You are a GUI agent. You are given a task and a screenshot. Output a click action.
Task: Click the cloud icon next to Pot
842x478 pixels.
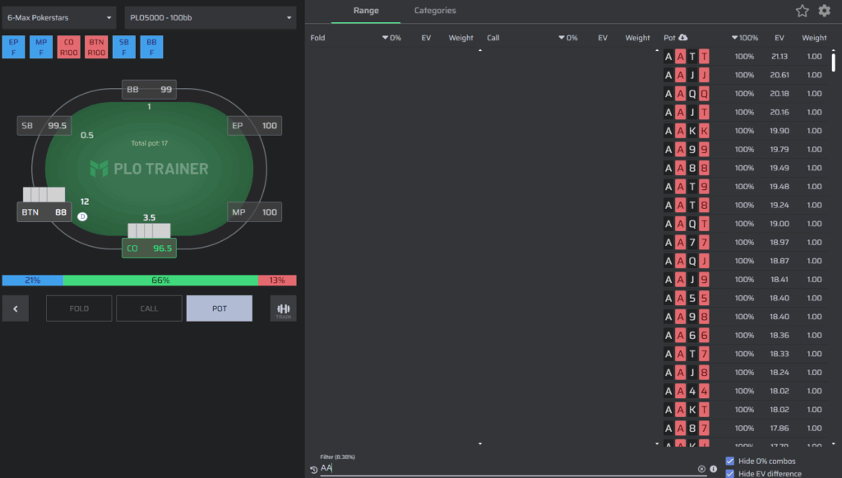click(x=683, y=38)
